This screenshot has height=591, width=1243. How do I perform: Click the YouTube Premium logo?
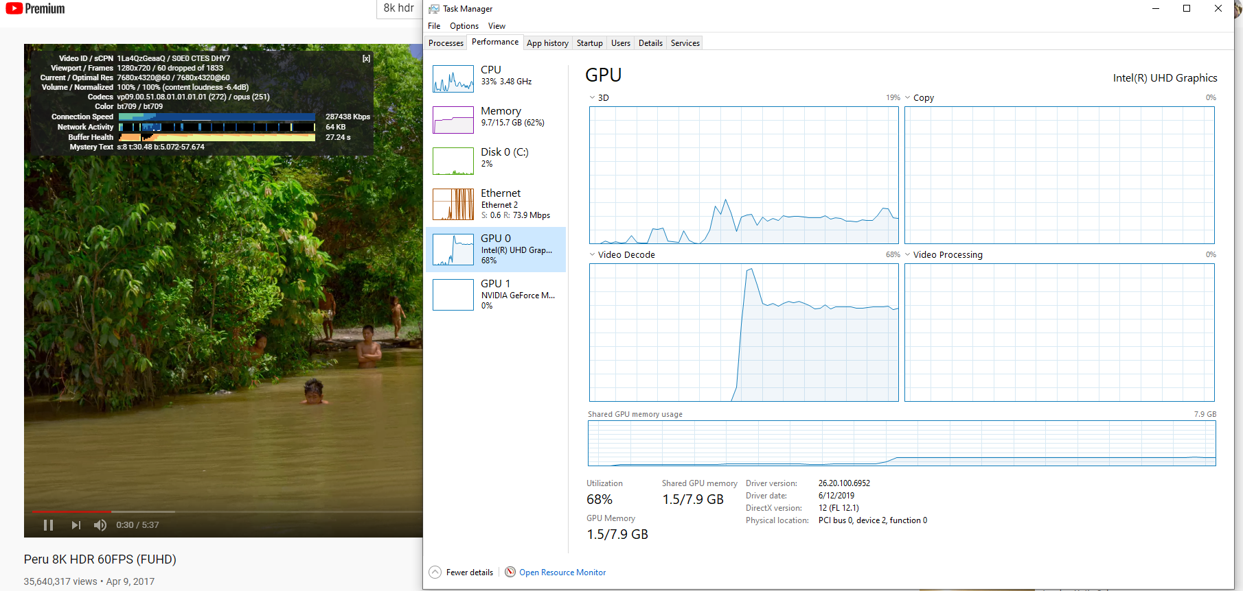coord(36,9)
